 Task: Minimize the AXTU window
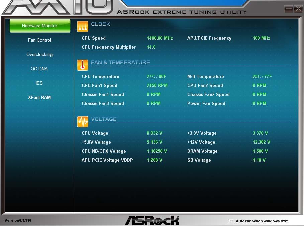click(288, 9)
